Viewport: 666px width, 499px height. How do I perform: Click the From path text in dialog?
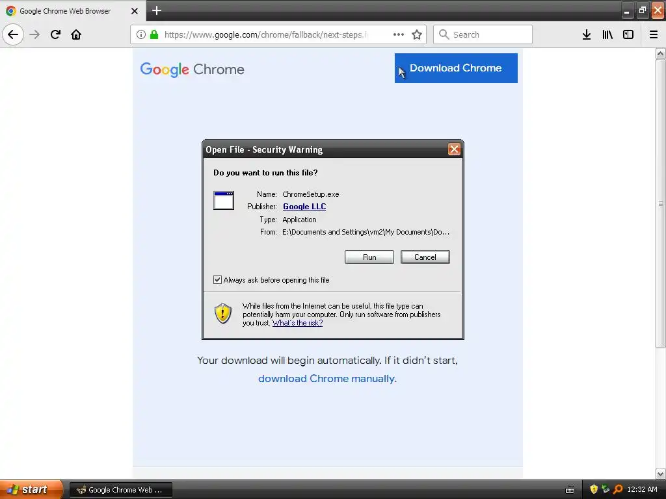366,232
